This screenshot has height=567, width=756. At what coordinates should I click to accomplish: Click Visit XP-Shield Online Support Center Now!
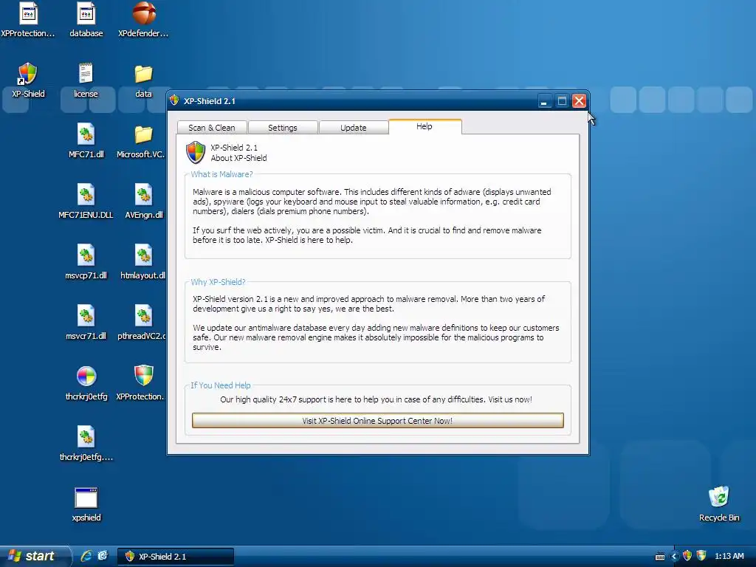pos(377,420)
